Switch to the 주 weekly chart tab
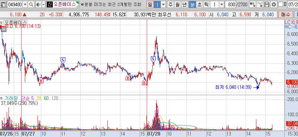 171,4
